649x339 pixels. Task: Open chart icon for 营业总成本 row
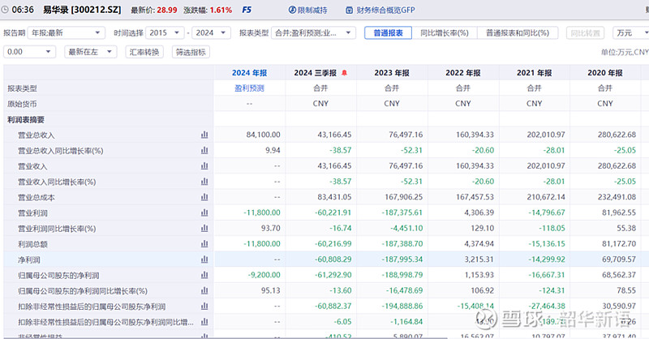tap(204, 197)
